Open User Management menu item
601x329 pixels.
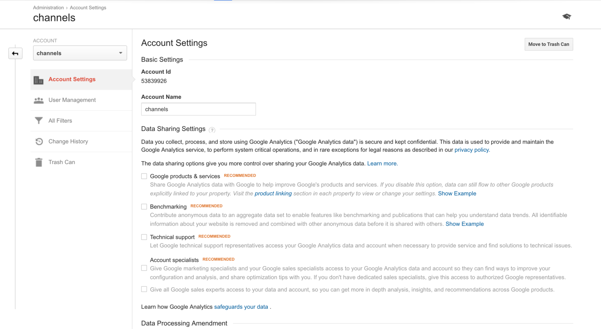[81, 100]
